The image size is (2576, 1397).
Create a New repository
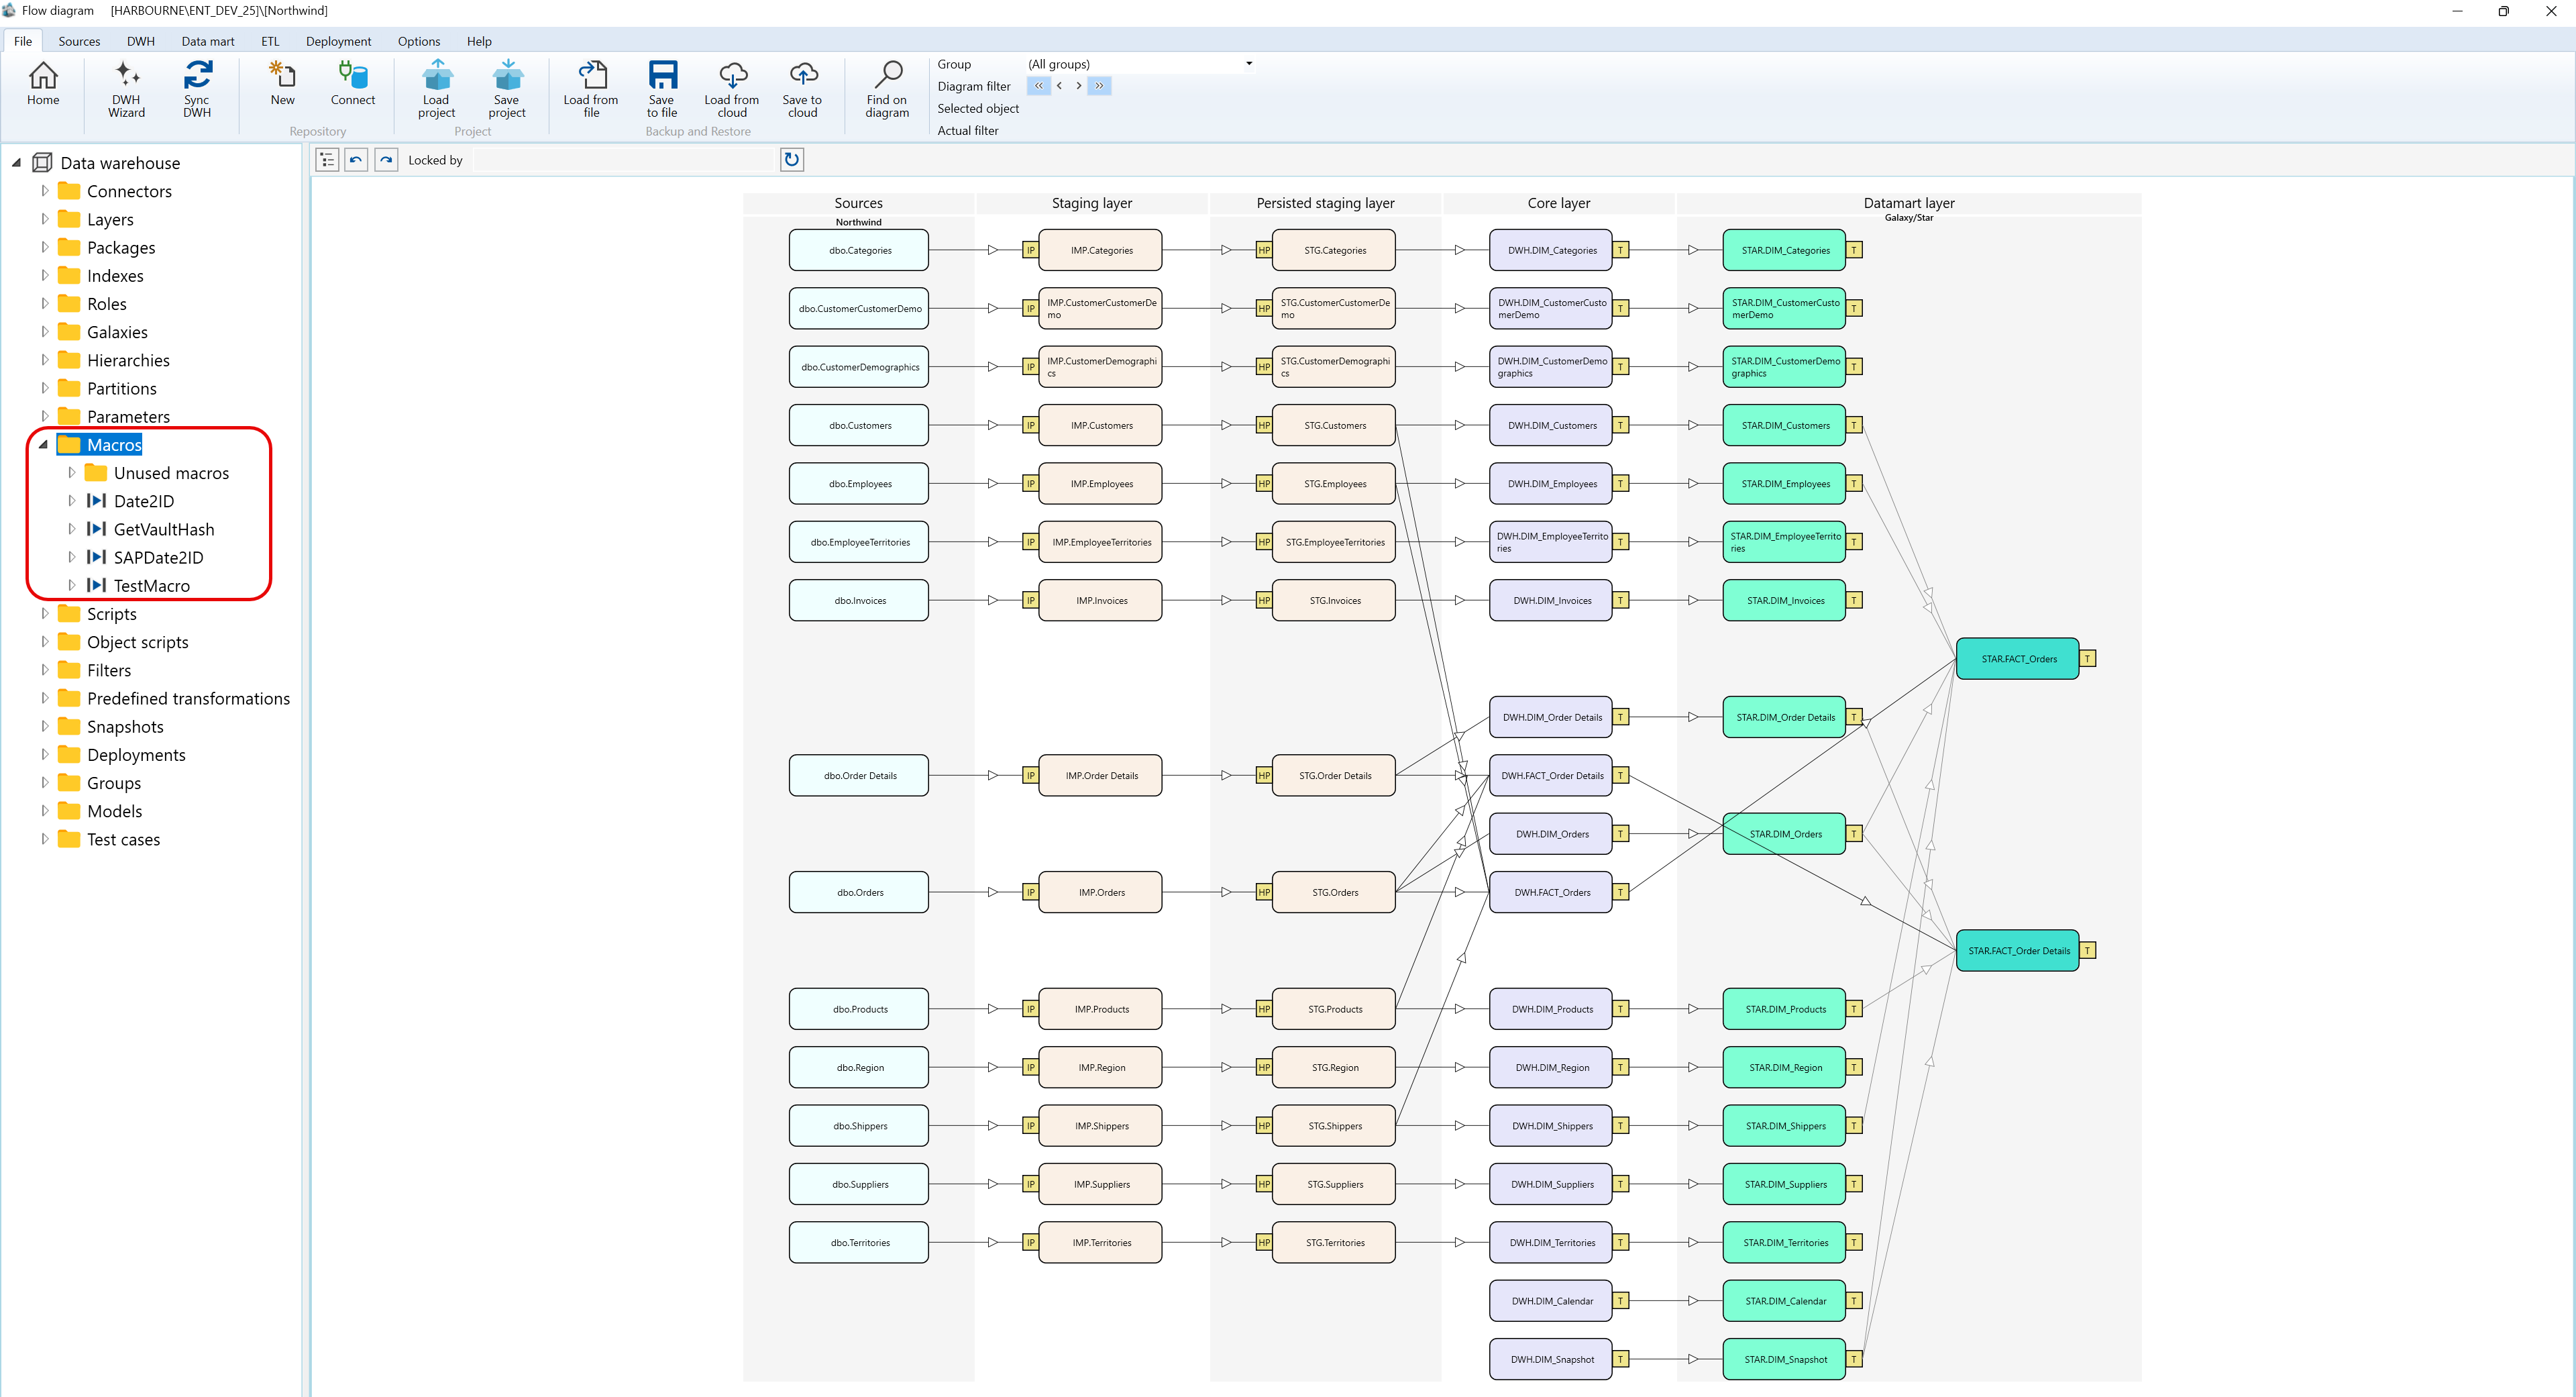click(x=283, y=84)
